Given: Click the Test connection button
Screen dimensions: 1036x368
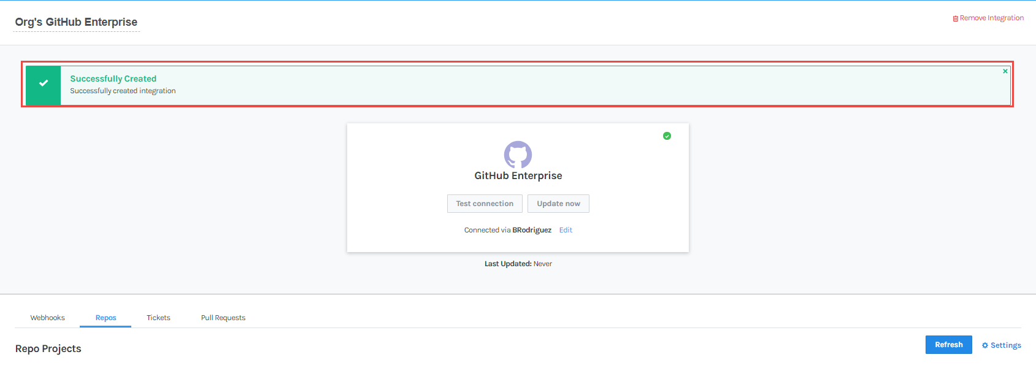Looking at the screenshot, I should pos(485,204).
